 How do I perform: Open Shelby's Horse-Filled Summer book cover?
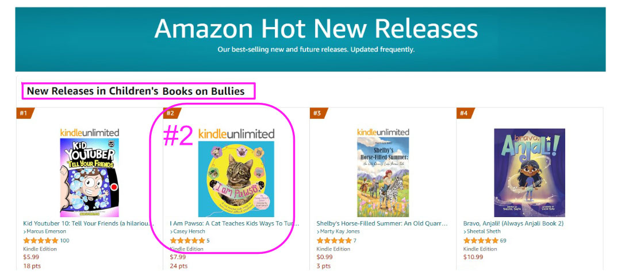point(383,177)
